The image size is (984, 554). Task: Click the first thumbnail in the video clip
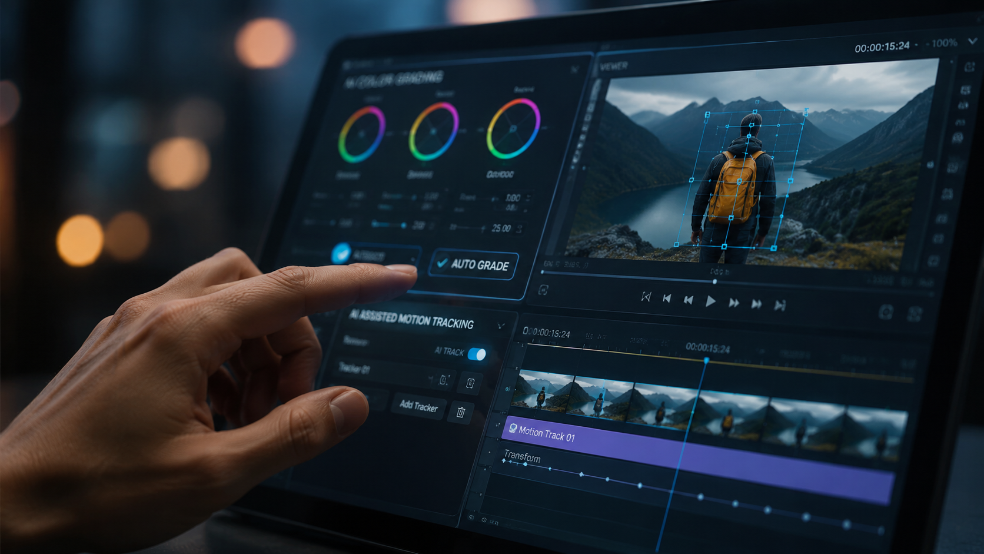click(544, 391)
